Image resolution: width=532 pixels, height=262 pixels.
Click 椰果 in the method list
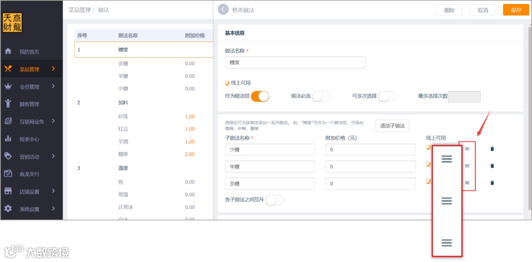tap(123, 154)
